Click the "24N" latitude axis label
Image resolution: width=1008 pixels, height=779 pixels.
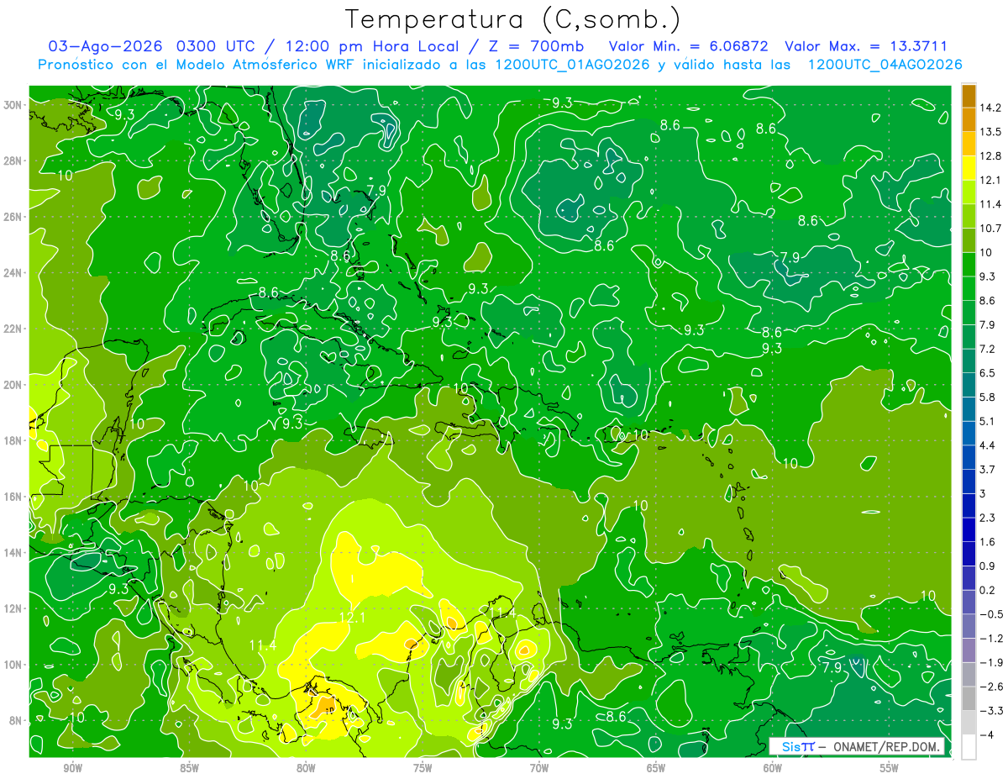(x=13, y=273)
